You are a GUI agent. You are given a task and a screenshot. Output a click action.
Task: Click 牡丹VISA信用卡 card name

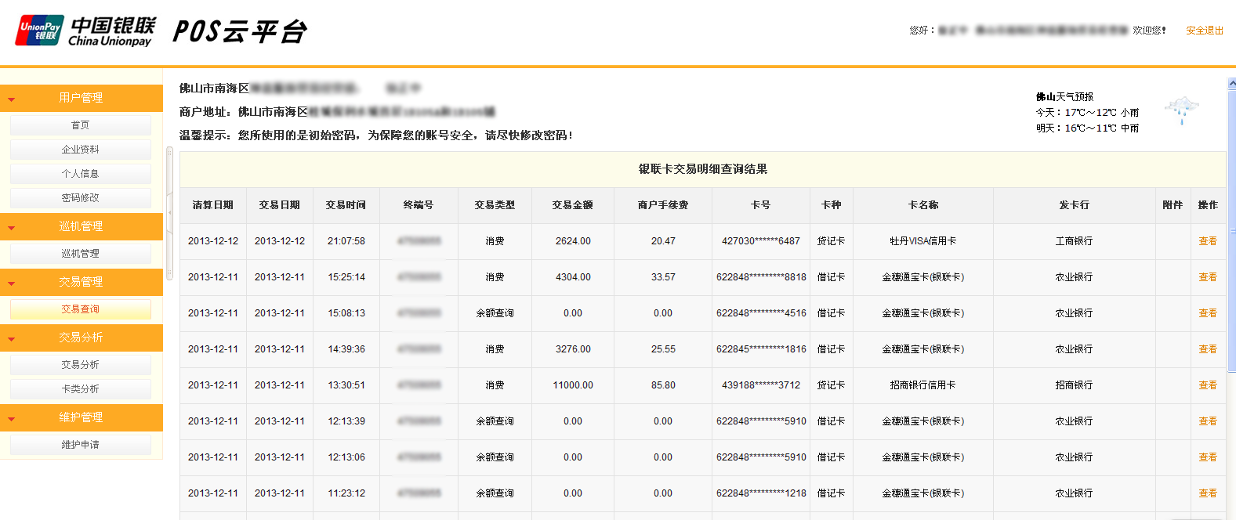[x=923, y=241]
